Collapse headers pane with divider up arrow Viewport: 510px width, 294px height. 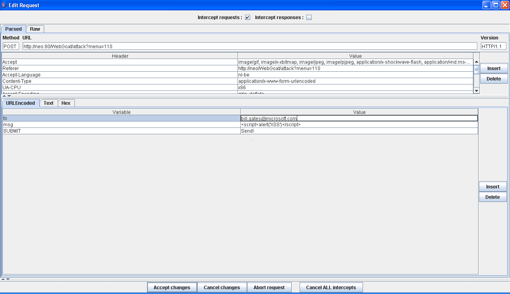click(4, 96)
